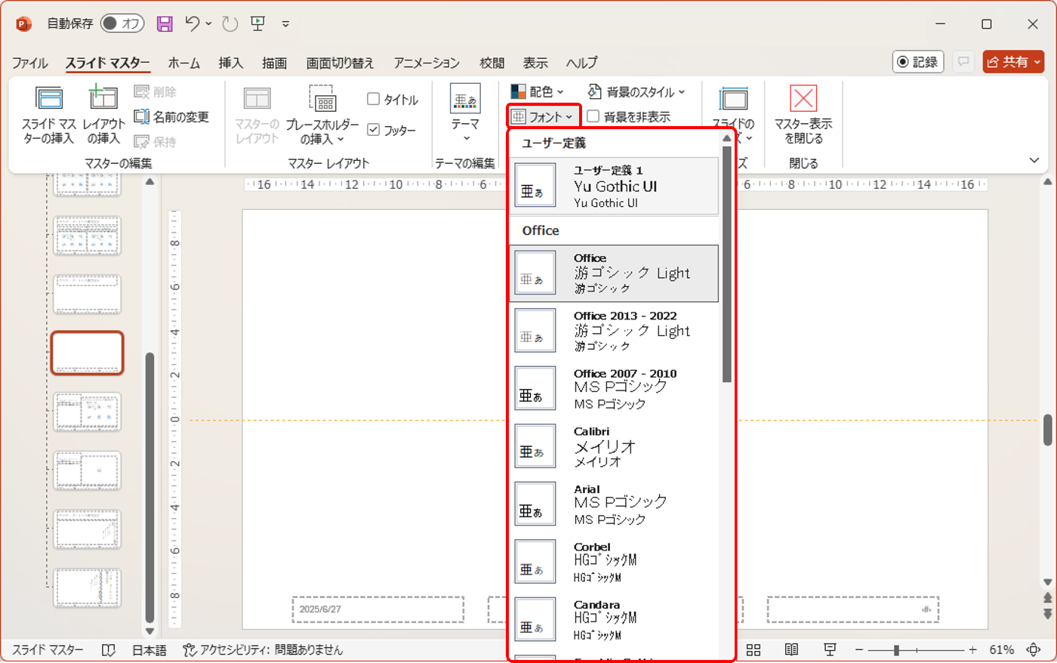
Task: Select Calibri メイリオ font set
Action: pyautogui.click(x=614, y=446)
